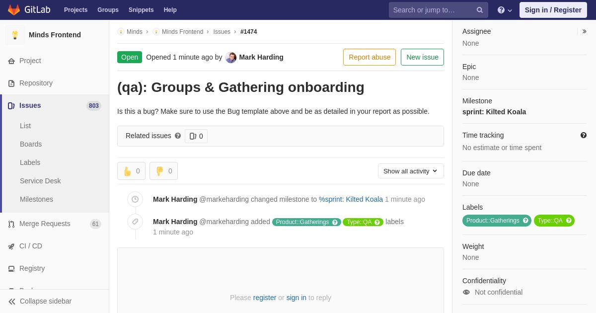Click the GitLab fox logo
Image resolution: width=596 pixels, height=313 pixels.
pos(14,10)
